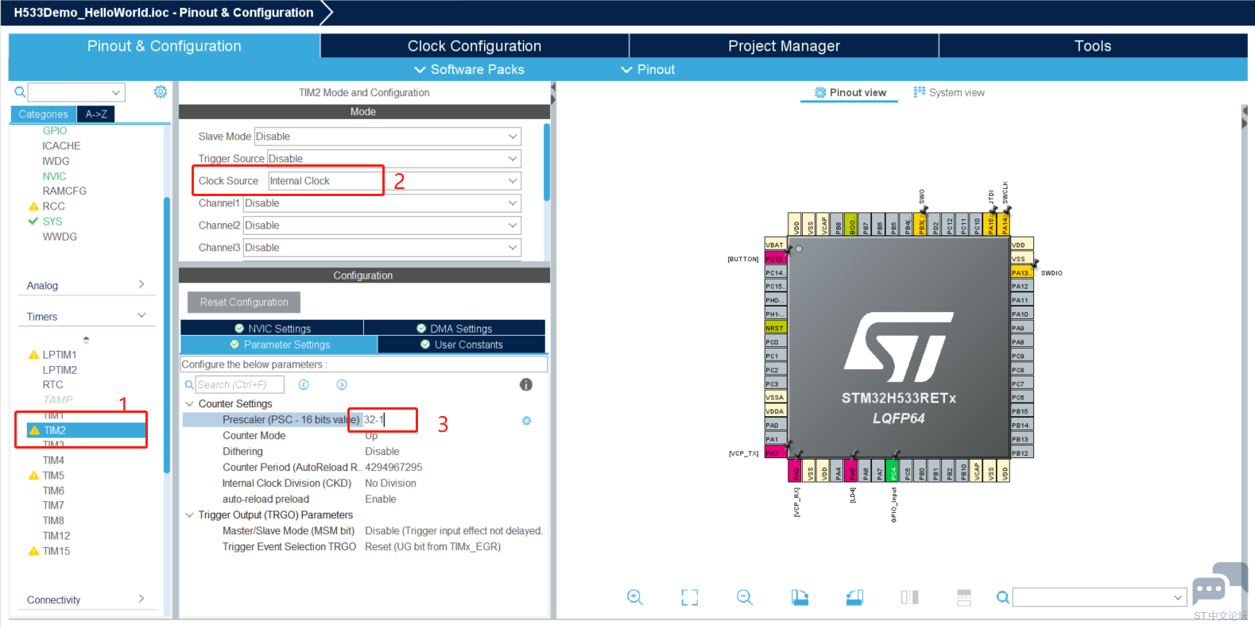This screenshot has height=628, width=1255.
Task: Click the pin search magnifier icon
Action: 1003,597
